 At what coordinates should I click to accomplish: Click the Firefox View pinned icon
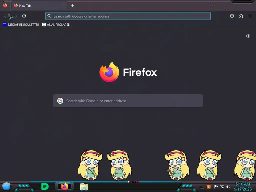pyautogui.click(x=5, y=5)
